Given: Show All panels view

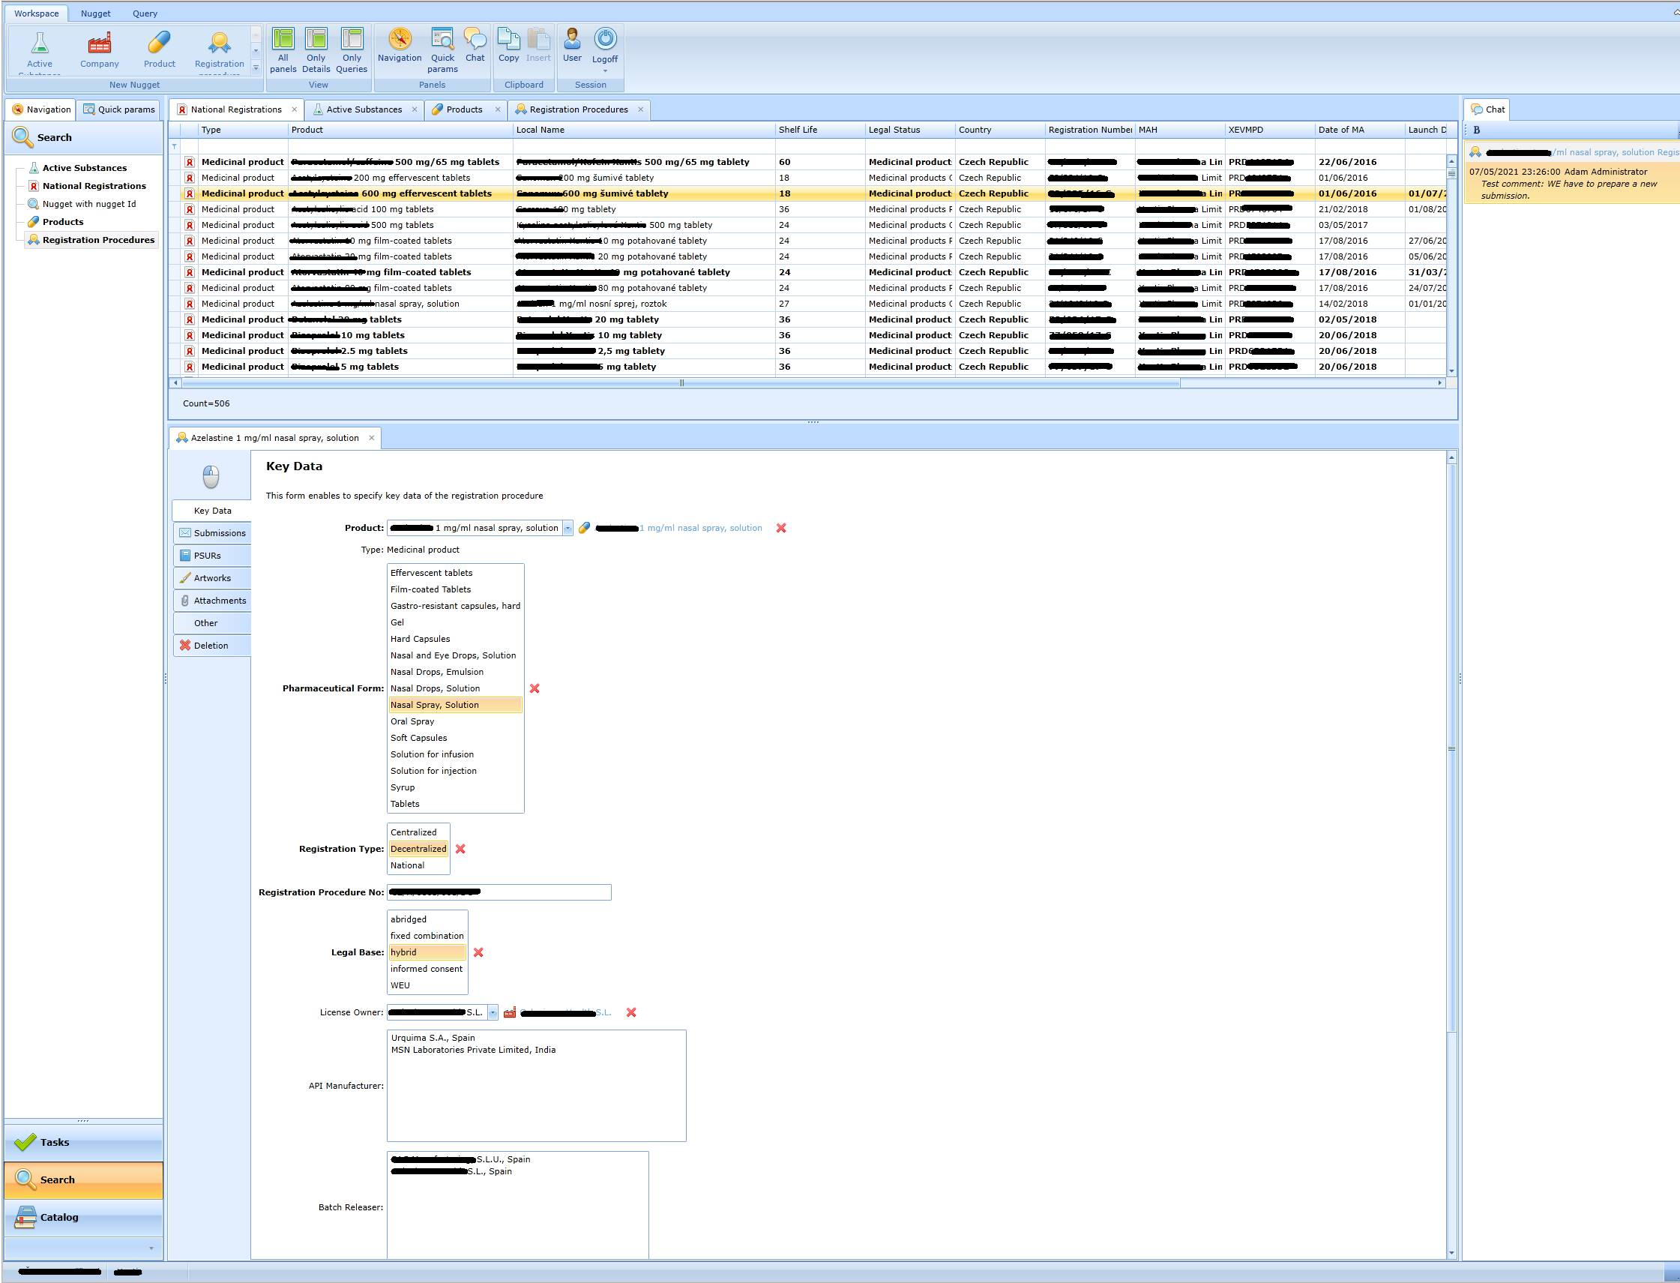Looking at the screenshot, I should pos(283,50).
